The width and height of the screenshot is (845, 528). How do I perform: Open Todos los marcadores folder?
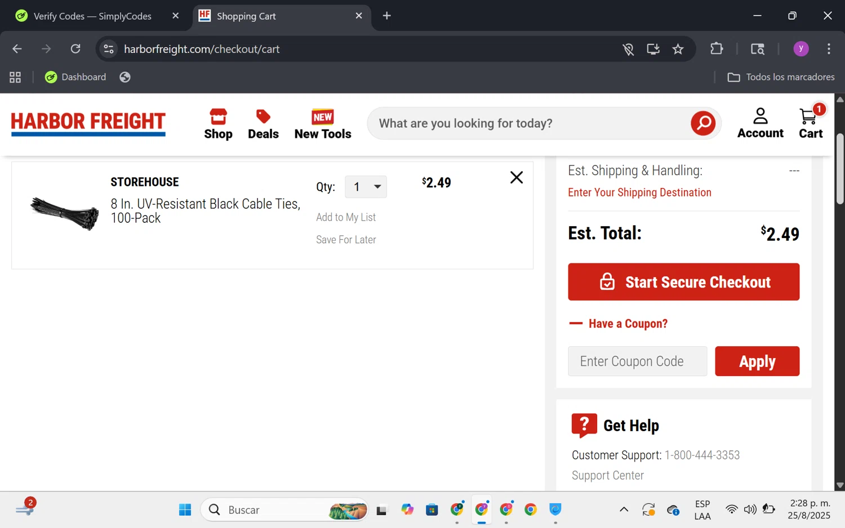(781, 77)
